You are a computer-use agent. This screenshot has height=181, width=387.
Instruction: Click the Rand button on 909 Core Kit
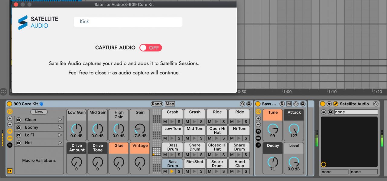(157, 104)
